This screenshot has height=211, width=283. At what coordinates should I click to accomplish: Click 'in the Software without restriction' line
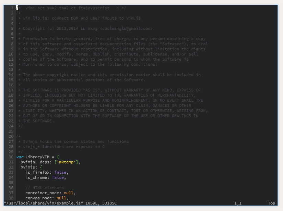(x=112, y=49)
